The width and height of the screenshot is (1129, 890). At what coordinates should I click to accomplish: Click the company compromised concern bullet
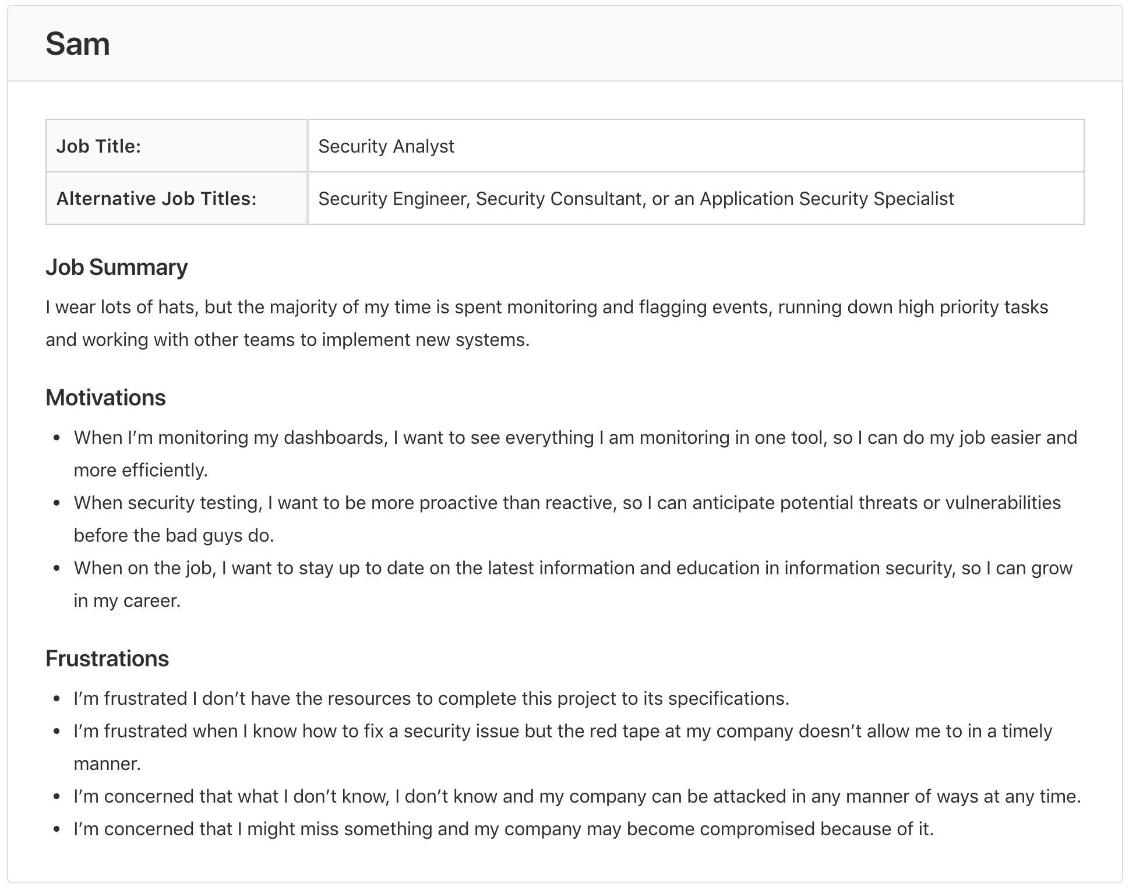click(x=503, y=828)
